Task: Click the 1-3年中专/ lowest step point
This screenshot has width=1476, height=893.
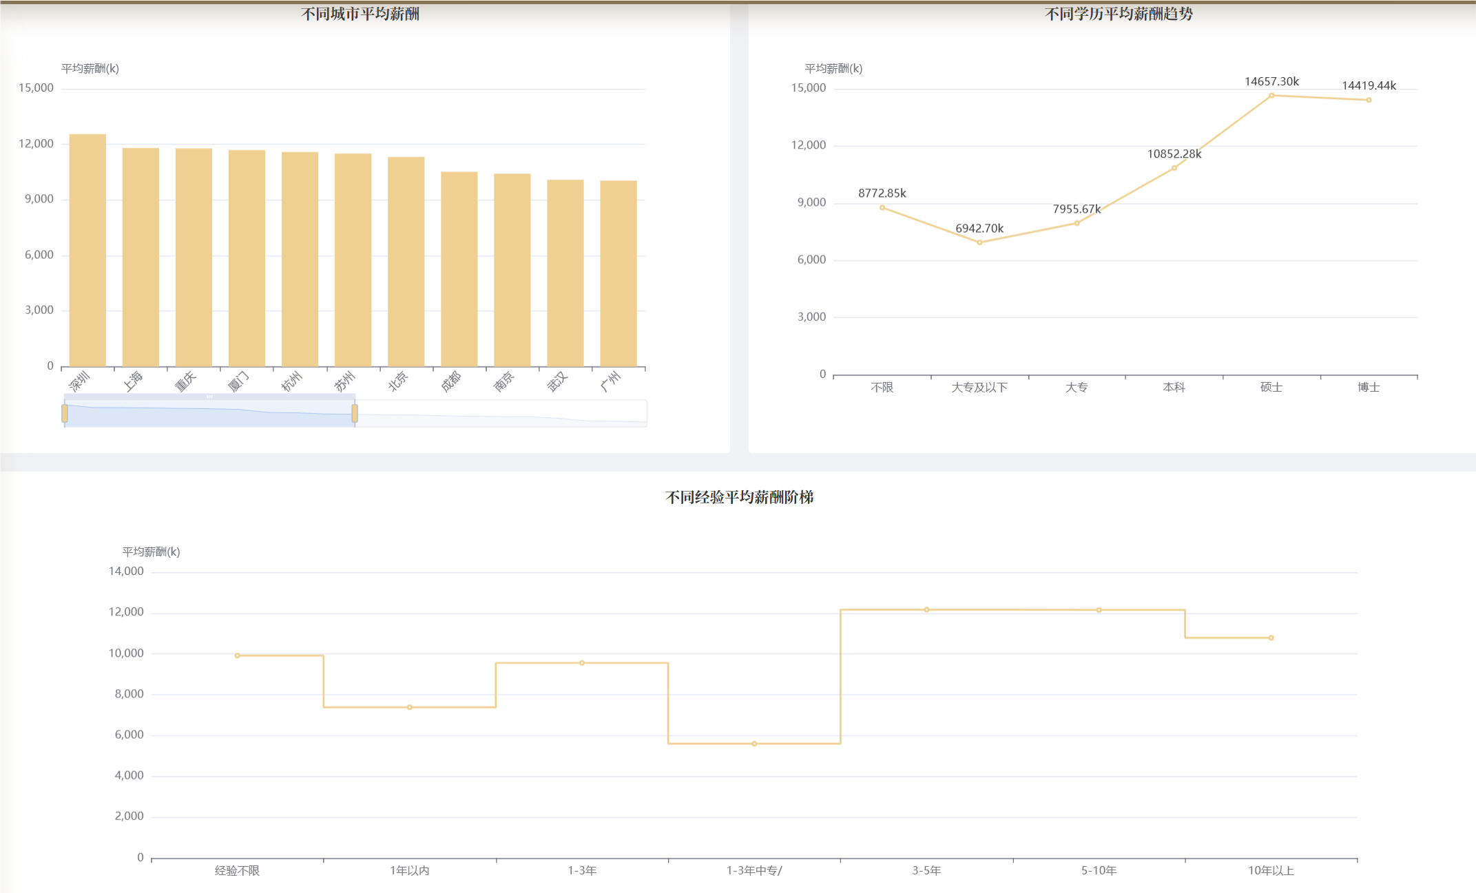Action: pos(754,744)
